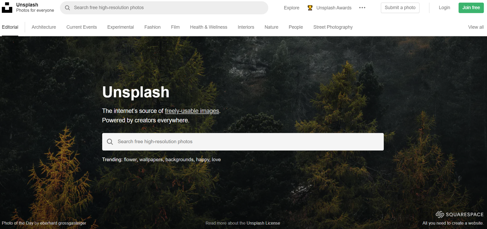
Task: Open the freely-usable images link
Action: coord(192,111)
